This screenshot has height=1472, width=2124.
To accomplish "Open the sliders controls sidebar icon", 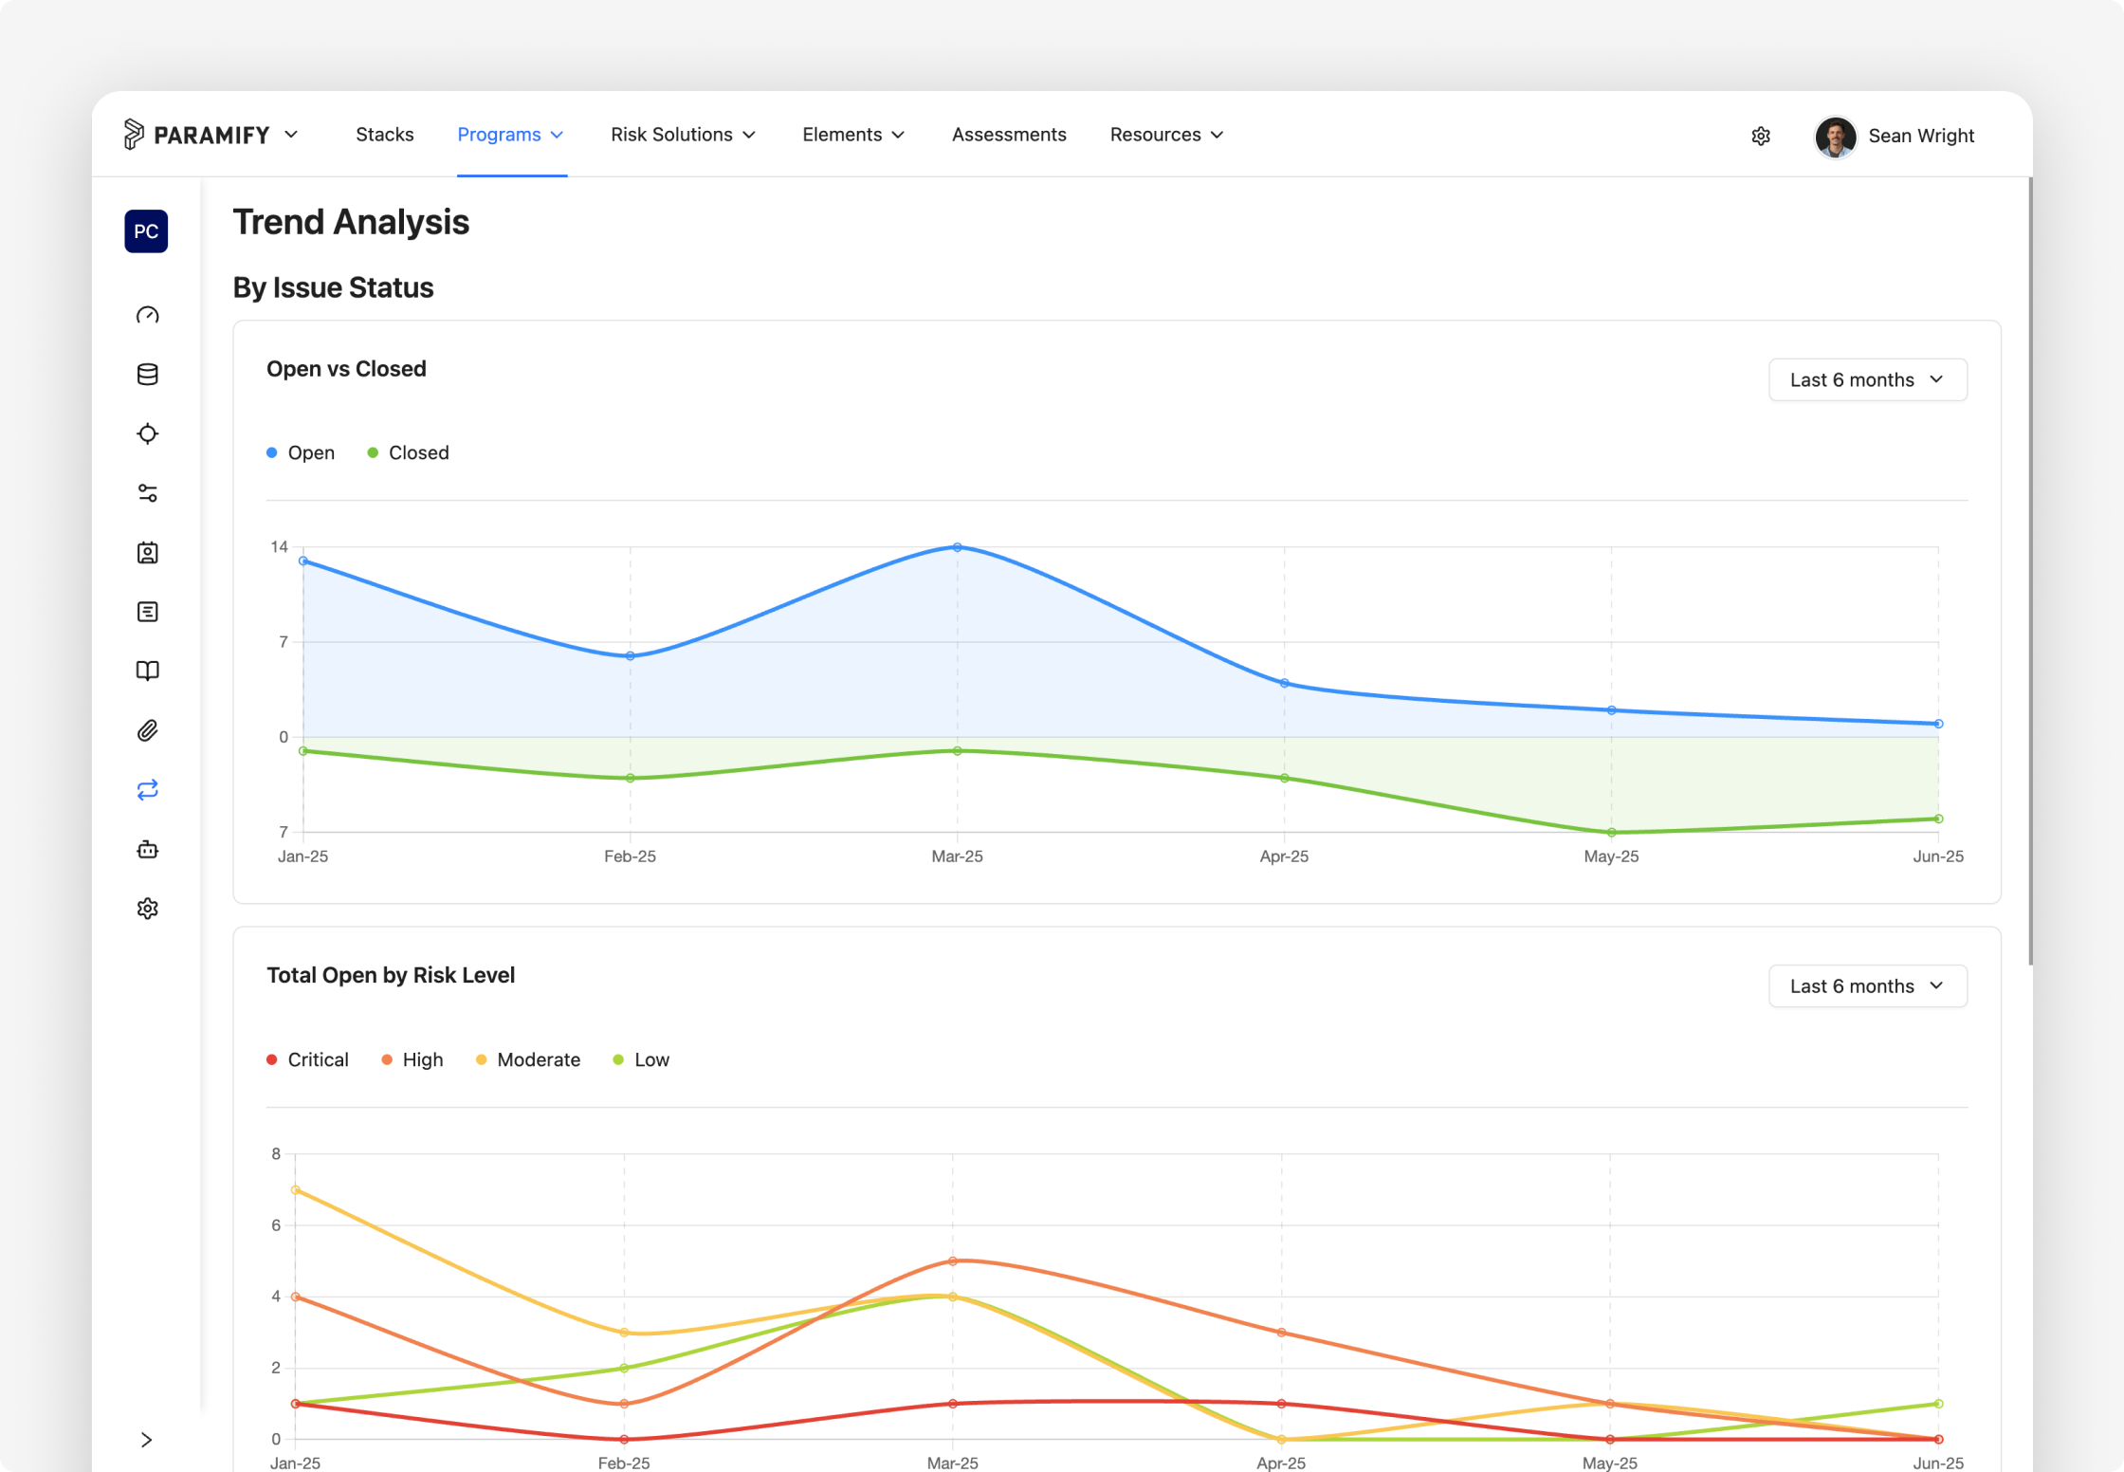I will 147,493.
